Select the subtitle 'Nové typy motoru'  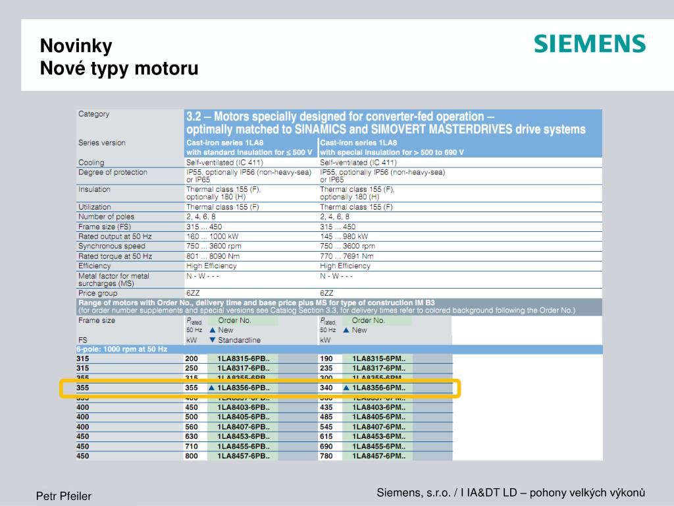click(119, 68)
